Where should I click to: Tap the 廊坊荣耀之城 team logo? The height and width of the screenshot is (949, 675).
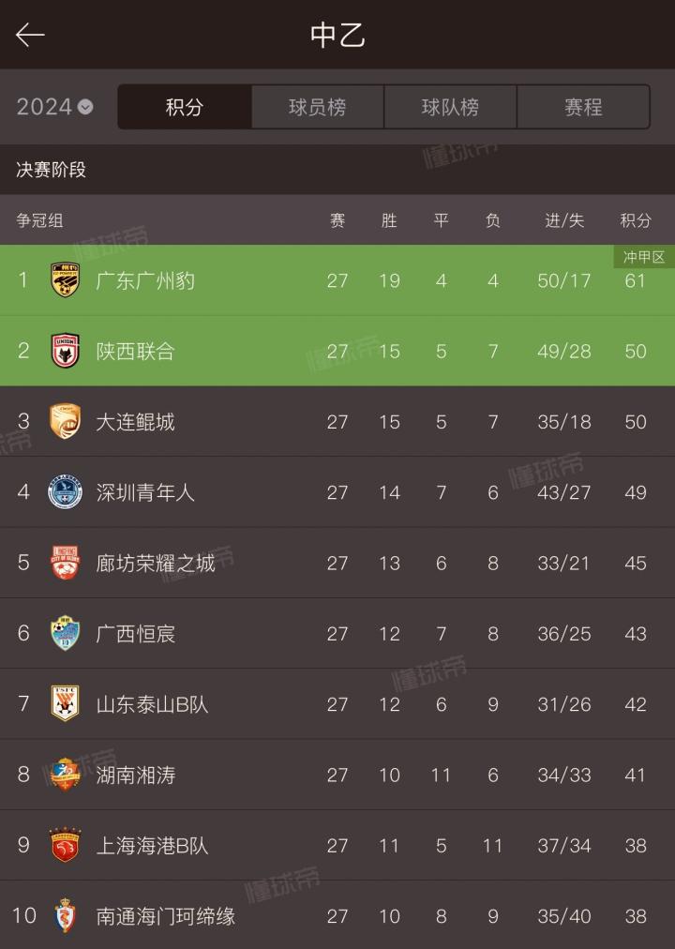pyautogui.click(x=65, y=563)
